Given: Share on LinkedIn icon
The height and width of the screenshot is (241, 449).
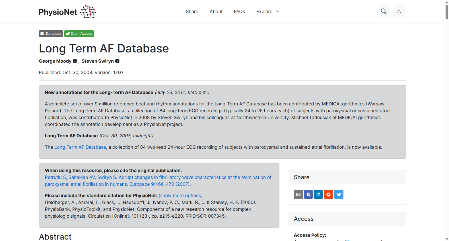Looking at the screenshot, I should [318, 194].
